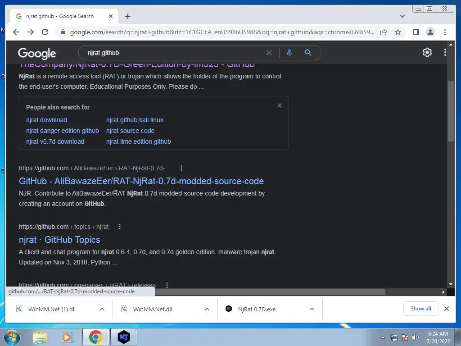Open options for AliBawazeEer result

(181, 168)
